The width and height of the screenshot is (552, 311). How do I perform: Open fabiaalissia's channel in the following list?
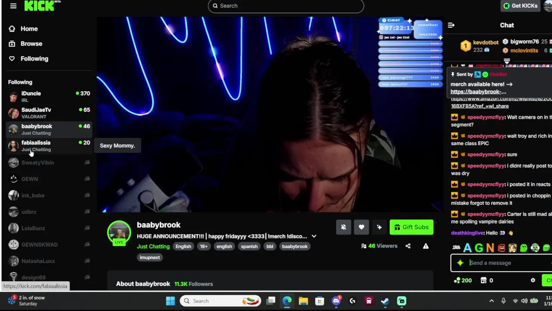tap(49, 146)
